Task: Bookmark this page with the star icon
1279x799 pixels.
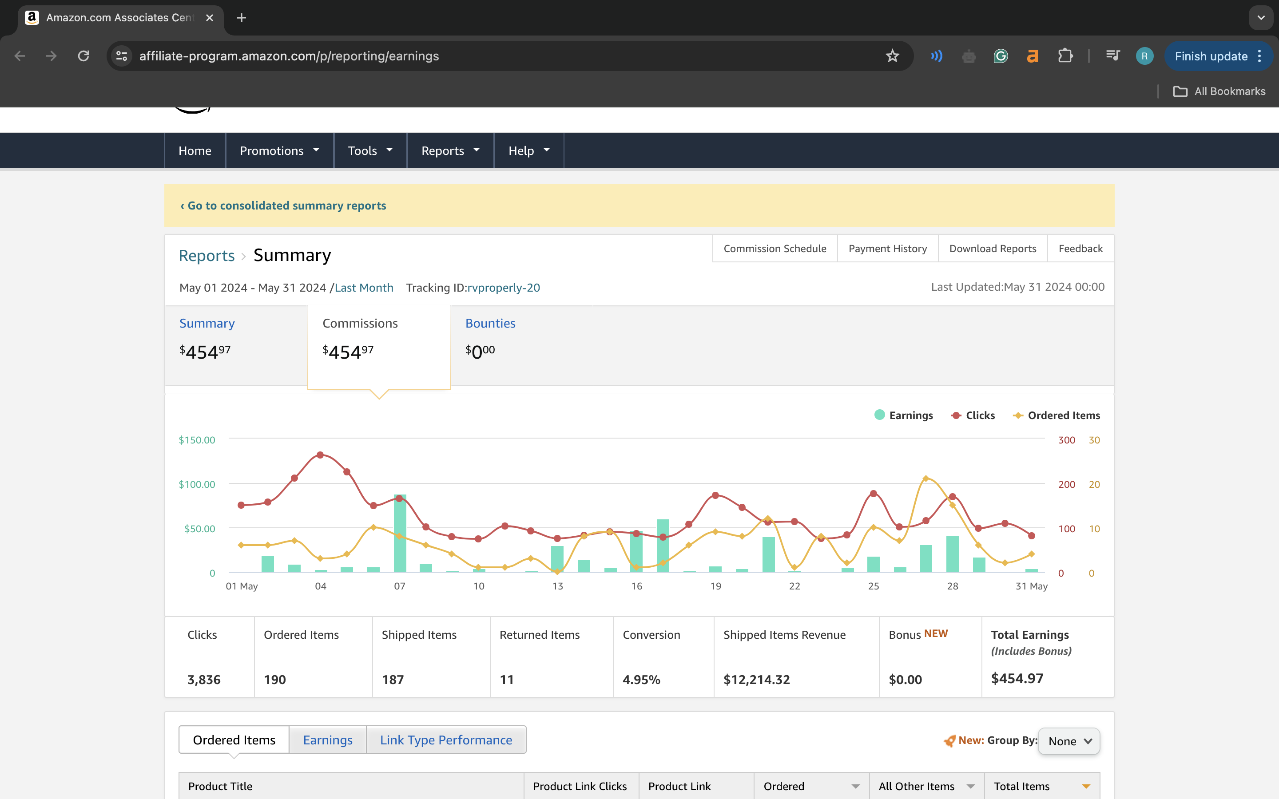Action: click(892, 56)
